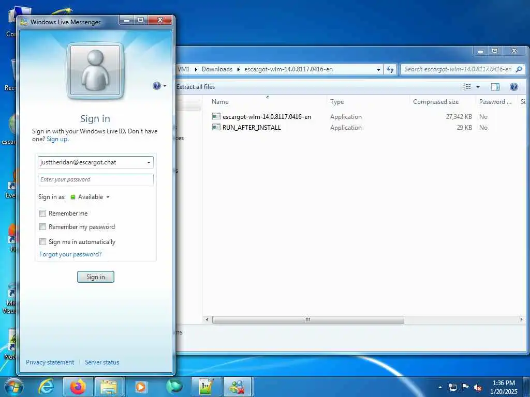This screenshot has height=397, width=530.
Task: Open the Action Center flag icon
Action: click(465, 387)
